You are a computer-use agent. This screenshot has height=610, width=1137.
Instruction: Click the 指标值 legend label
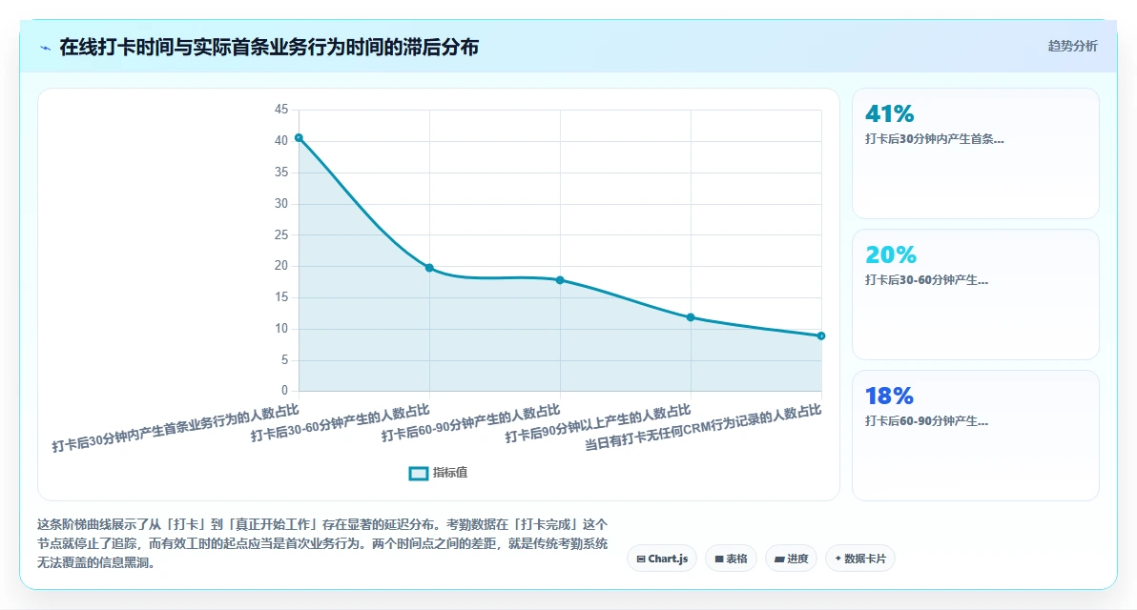(450, 473)
